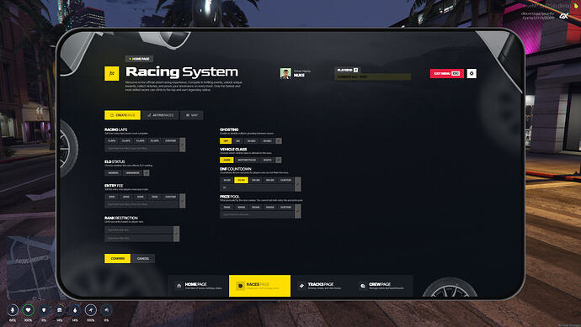Set Ghosting to ON
The height and width of the screenshot is (327, 581).
point(238,141)
